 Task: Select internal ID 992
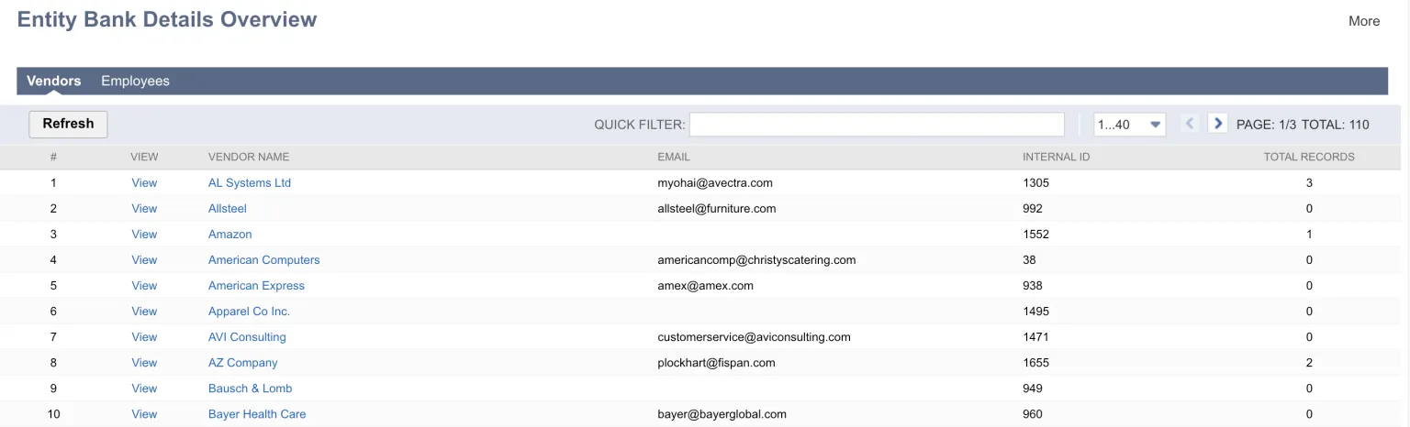[x=1033, y=209]
